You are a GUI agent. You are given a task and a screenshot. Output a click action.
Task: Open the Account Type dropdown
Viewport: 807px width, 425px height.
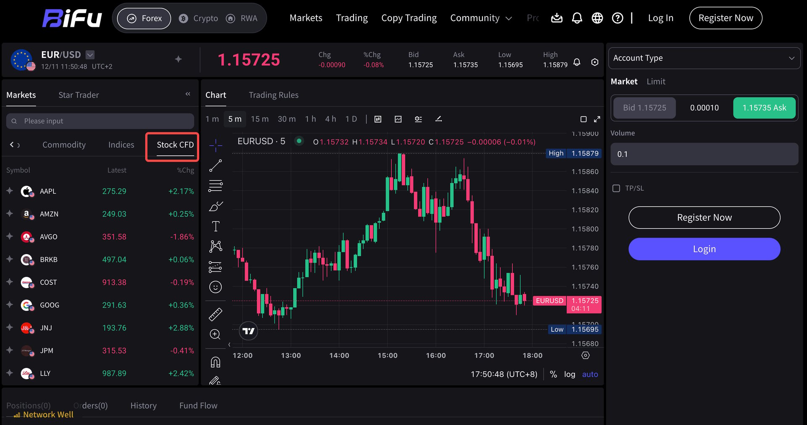pos(704,58)
